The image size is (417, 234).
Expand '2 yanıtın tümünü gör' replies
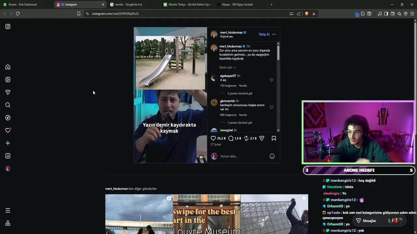pos(240,94)
